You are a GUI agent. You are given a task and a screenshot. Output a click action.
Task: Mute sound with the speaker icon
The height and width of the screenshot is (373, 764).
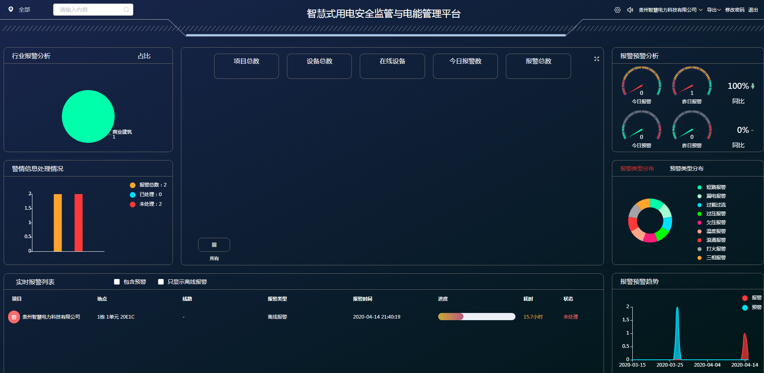point(630,10)
